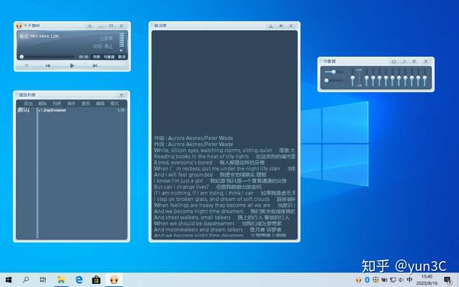Close the 均衡器 equalizer window
459x287 pixels.
point(426,61)
